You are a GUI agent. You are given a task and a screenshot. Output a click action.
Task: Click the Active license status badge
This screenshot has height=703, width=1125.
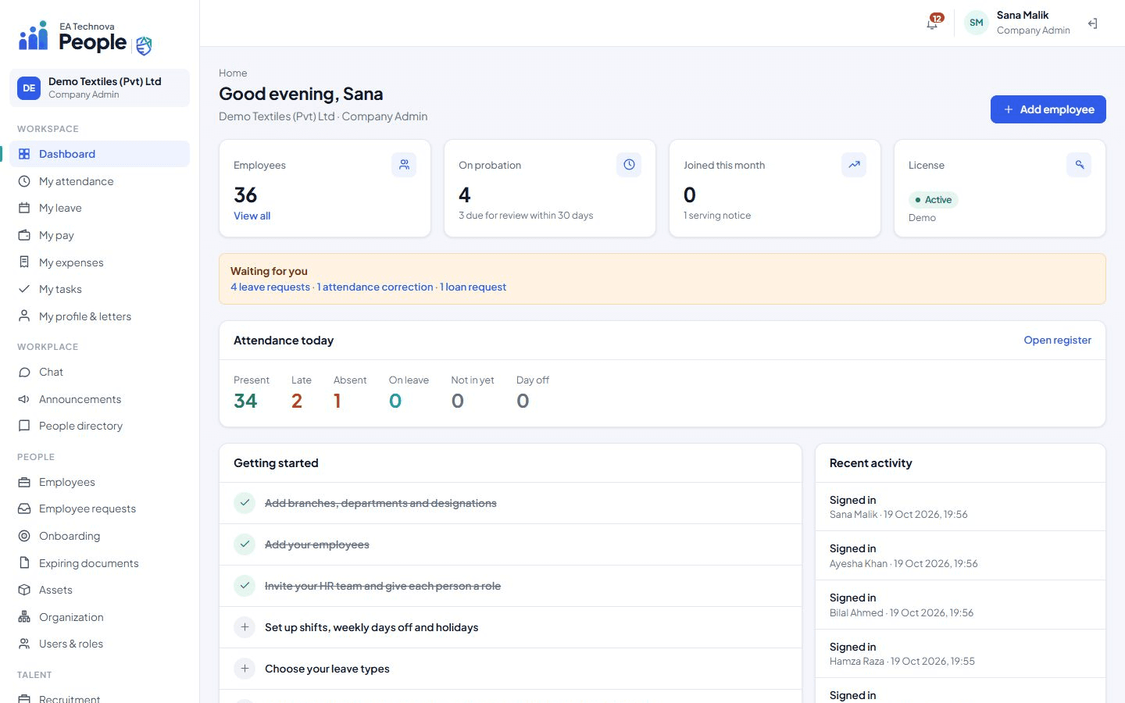[x=933, y=200]
